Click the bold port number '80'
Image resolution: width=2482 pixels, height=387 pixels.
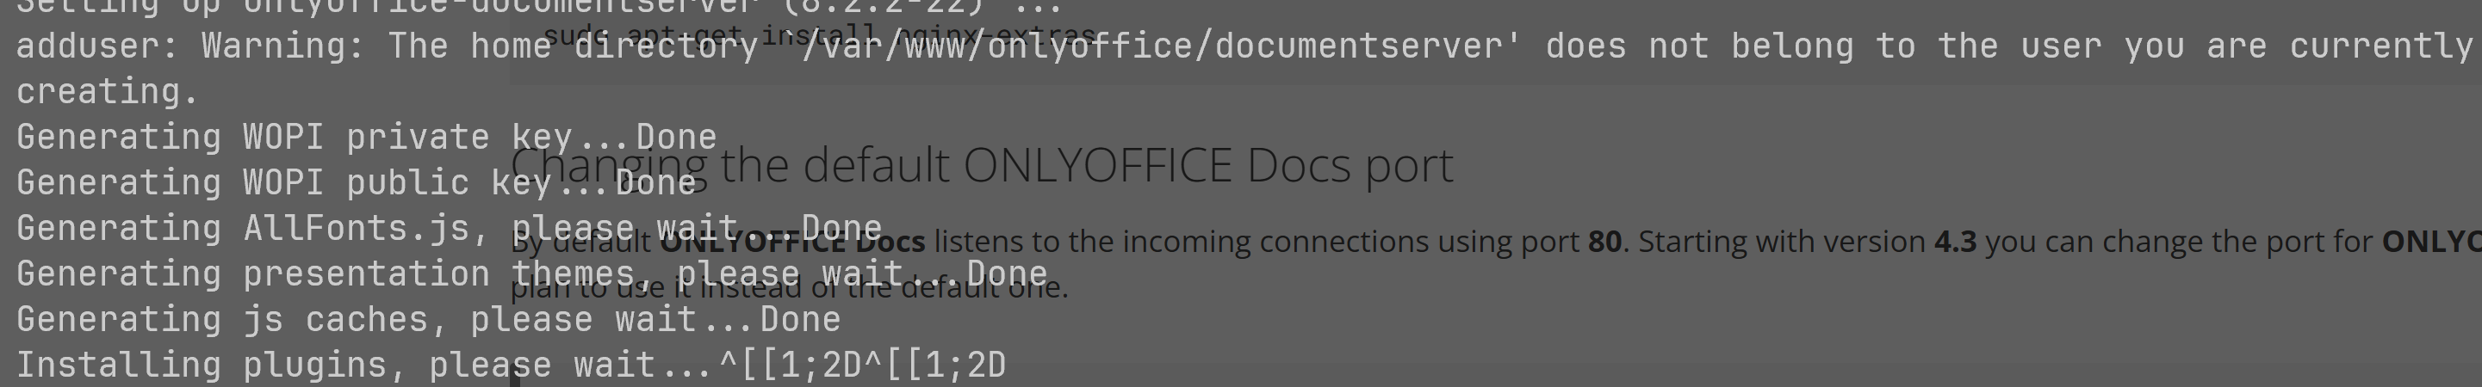click(1604, 241)
